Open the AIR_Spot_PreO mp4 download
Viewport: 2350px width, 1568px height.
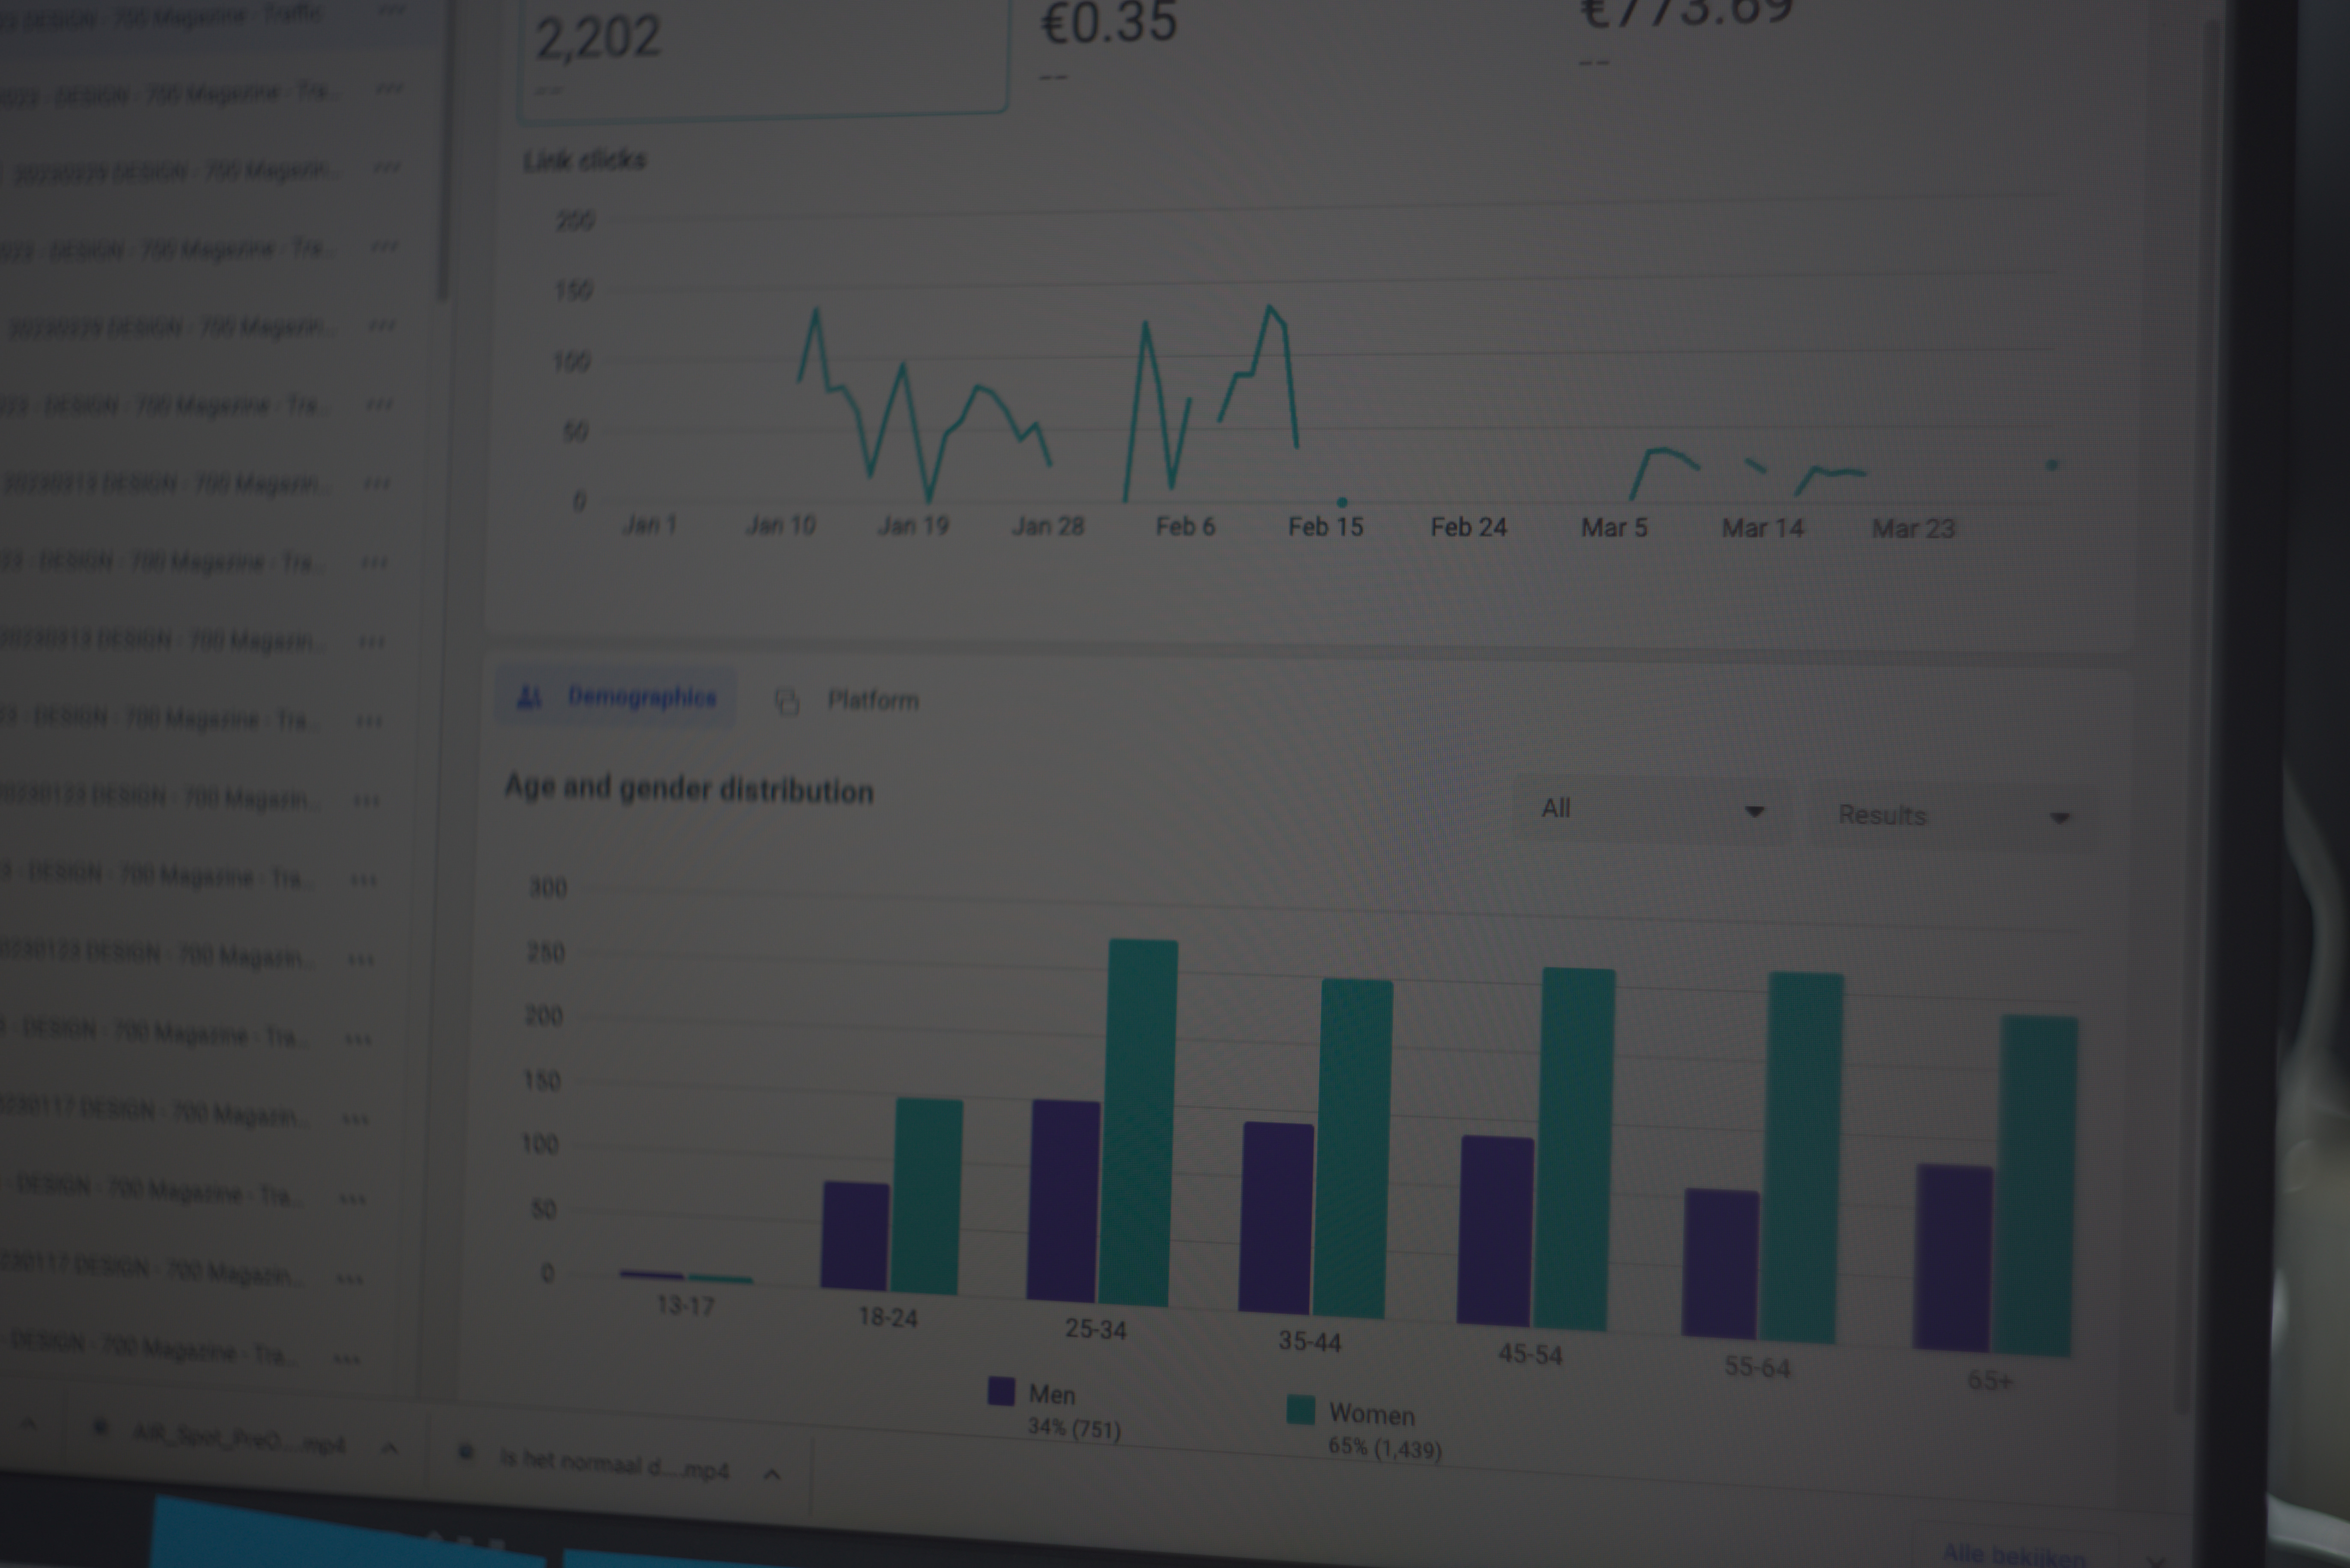(x=238, y=1440)
